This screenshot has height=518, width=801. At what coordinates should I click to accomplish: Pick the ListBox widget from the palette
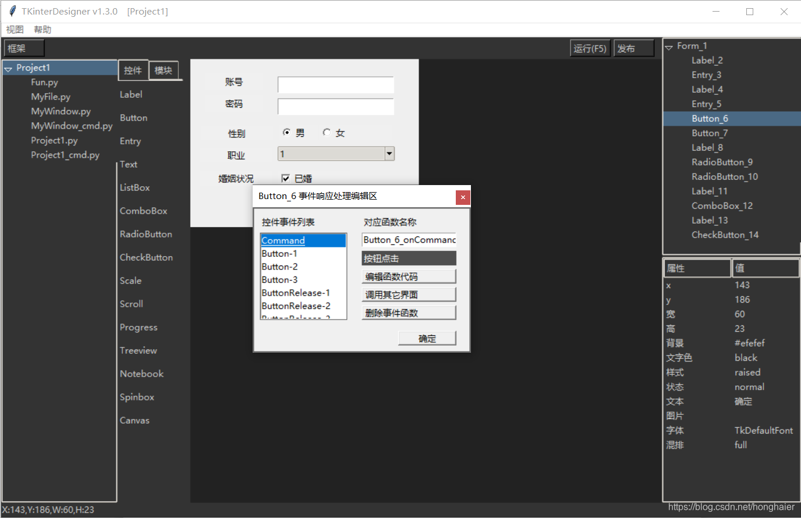[135, 187]
